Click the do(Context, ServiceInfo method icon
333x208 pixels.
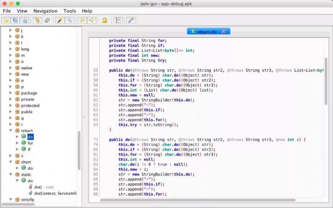coord(31,193)
